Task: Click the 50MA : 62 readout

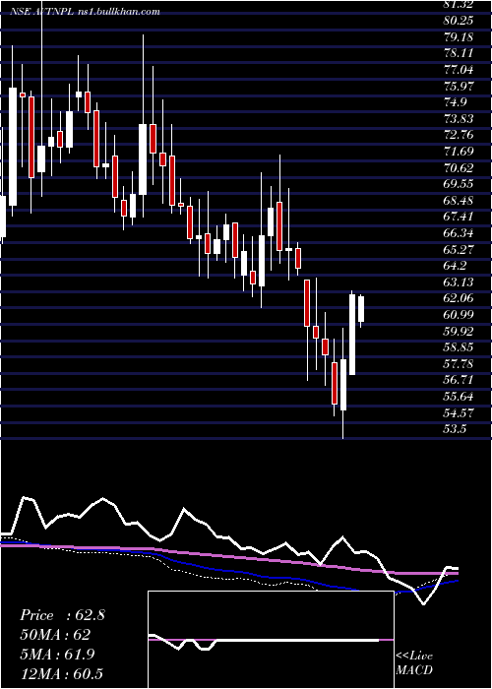Action: tap(55, 635)
